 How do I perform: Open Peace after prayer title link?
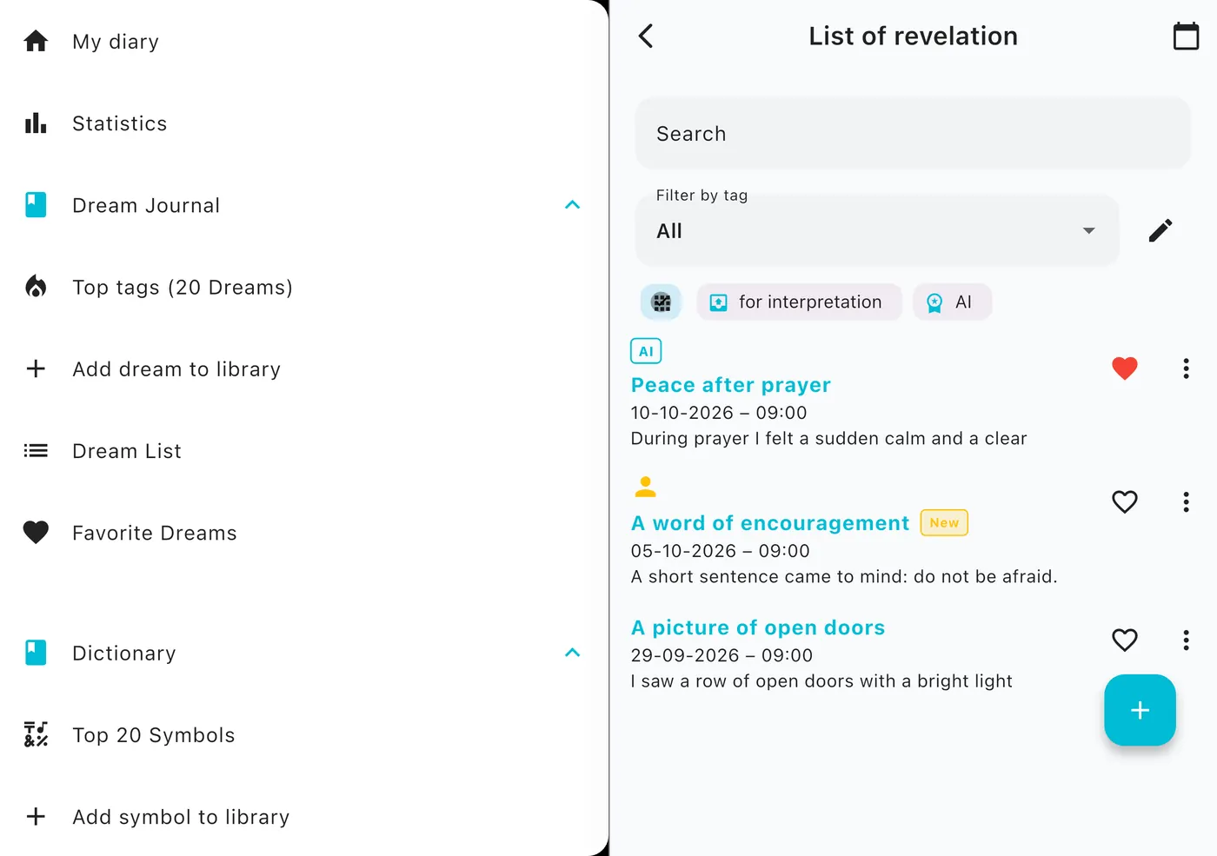tap(731, 385)
